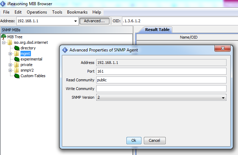Click the Advanced Properties dialog title icon
The image size is (238, 155).
[x=65, y=50]
